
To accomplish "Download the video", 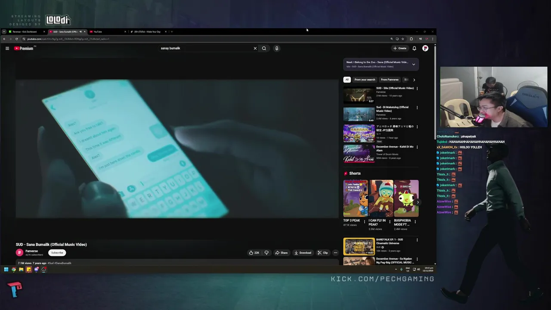I will 303,253.
